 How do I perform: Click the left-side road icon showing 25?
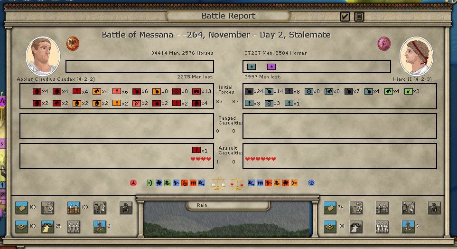point(47,227)
